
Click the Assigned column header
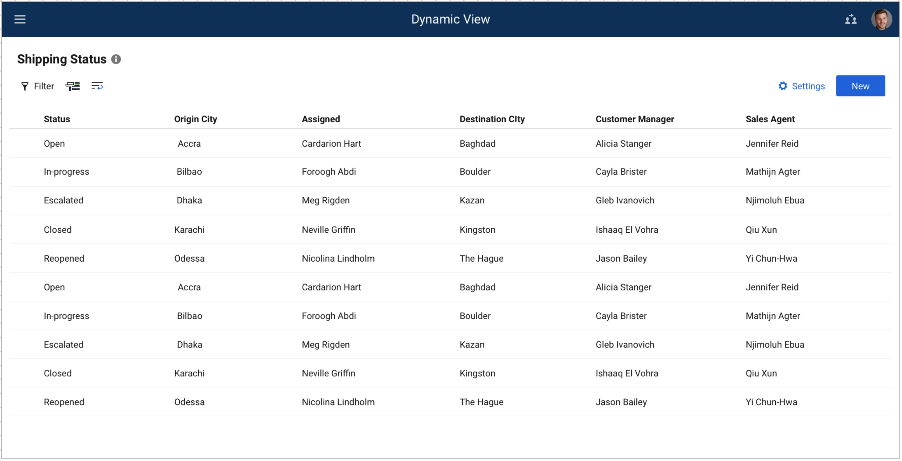(x=321, y=119)
